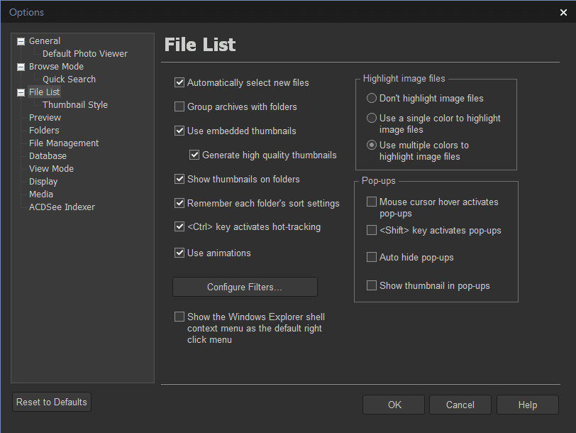Image resolution: width=576 pixels, height=433 pixels.
Task: Select Quick Search in the options tree
Action: pyautogui.click(x=69, y=80)
